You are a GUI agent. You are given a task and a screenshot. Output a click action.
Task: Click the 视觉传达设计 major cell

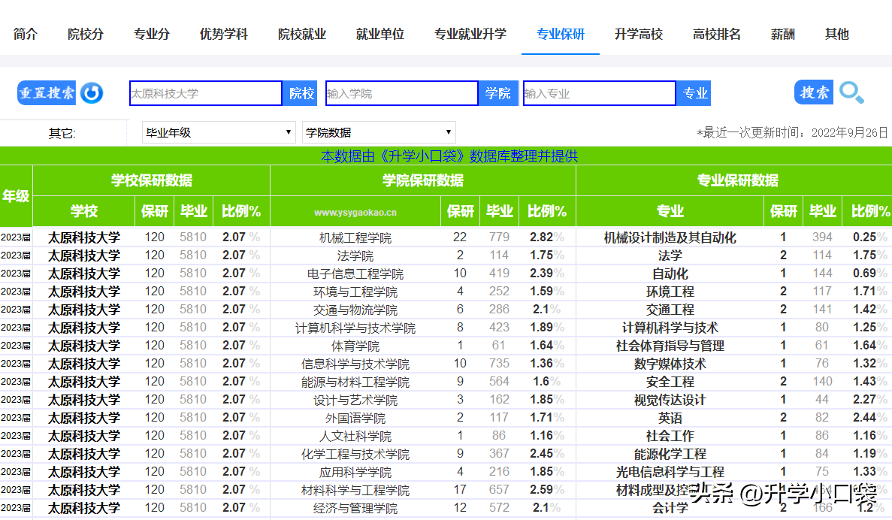(x=670, y=400)
